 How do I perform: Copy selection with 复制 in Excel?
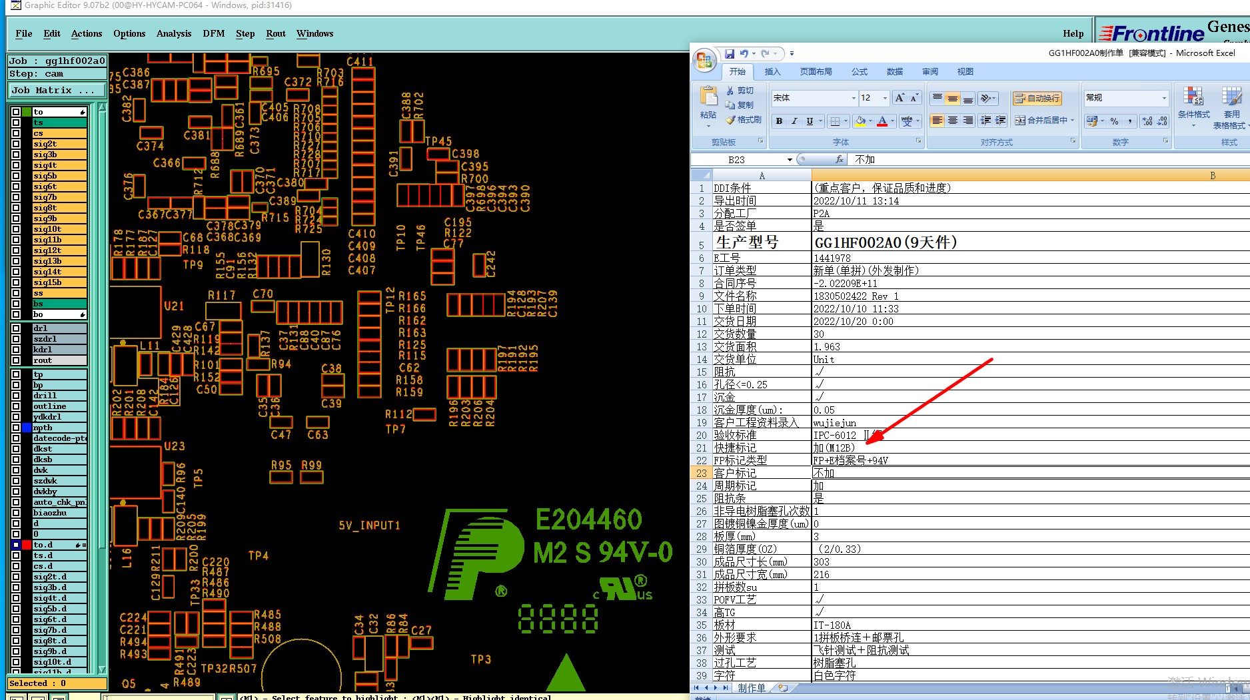tap(740, 105)
